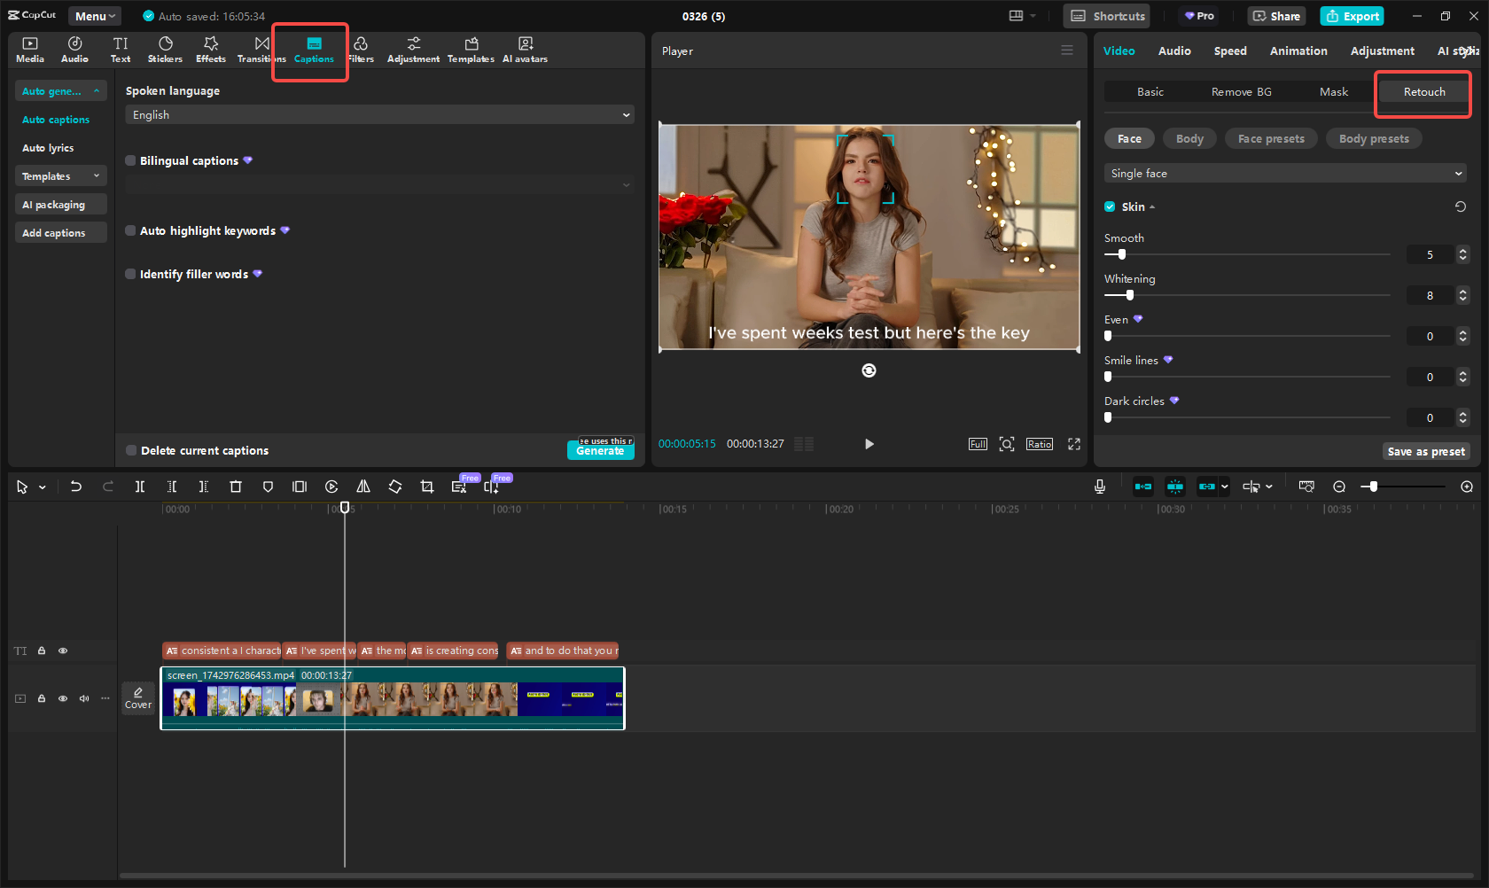
Task: Click the Generate captions button
Action: tap(600, 449)
